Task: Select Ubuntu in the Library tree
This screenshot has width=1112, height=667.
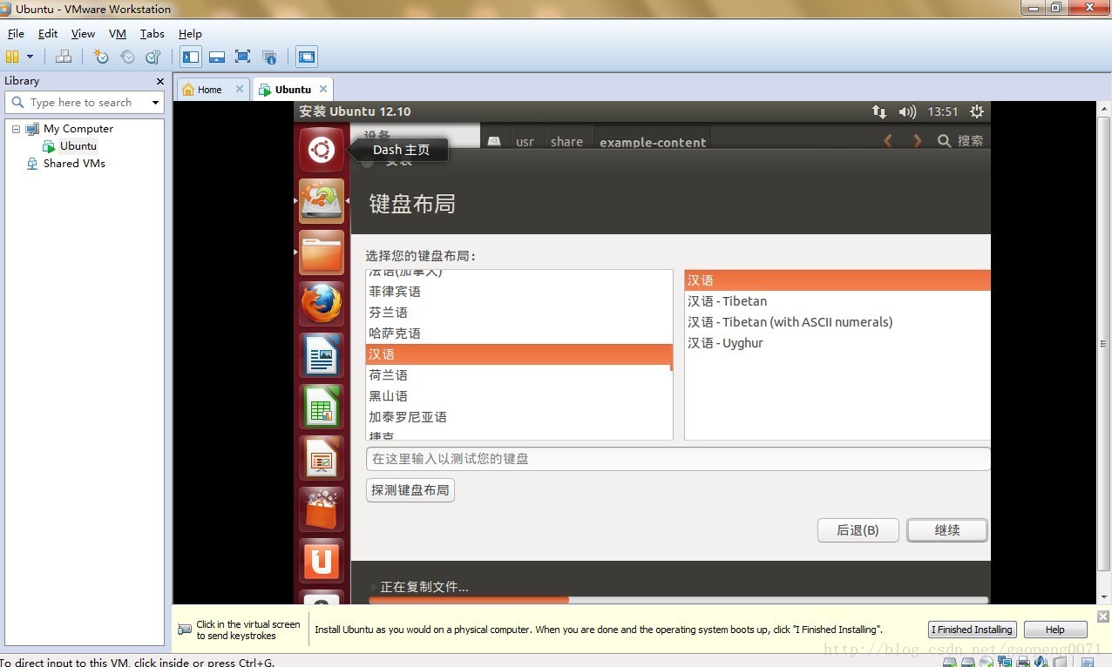Action: [78, 146]
